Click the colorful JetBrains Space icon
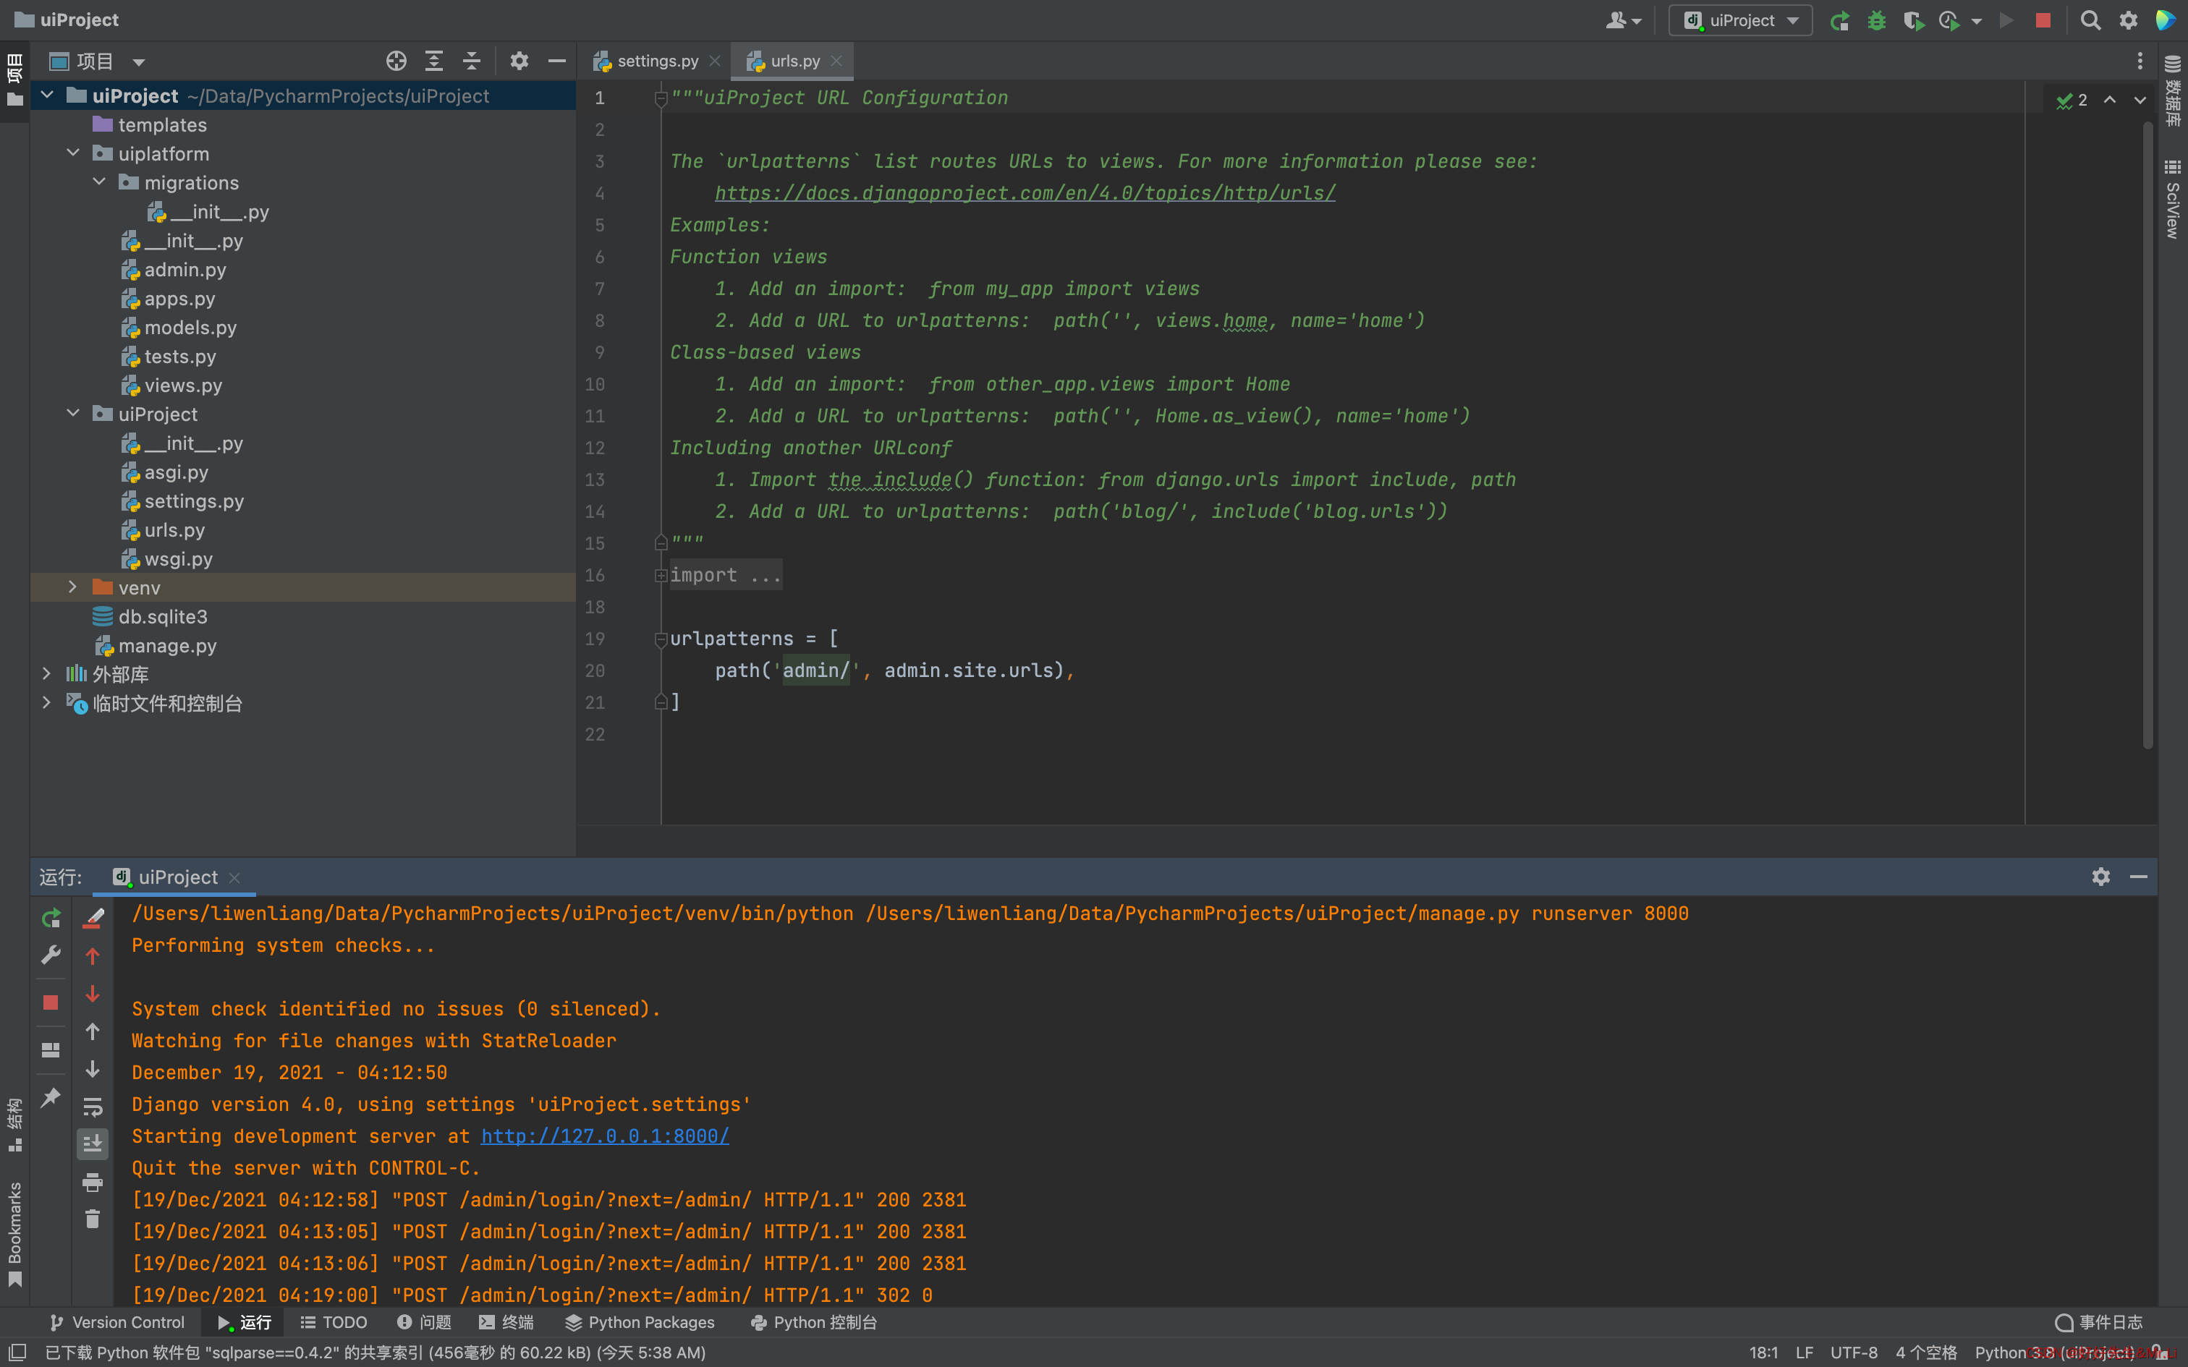This screenshot has width=2188, height=1367. (2166, 21)
